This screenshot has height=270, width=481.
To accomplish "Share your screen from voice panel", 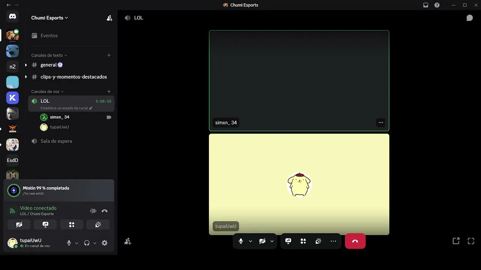I will [45, 225].
